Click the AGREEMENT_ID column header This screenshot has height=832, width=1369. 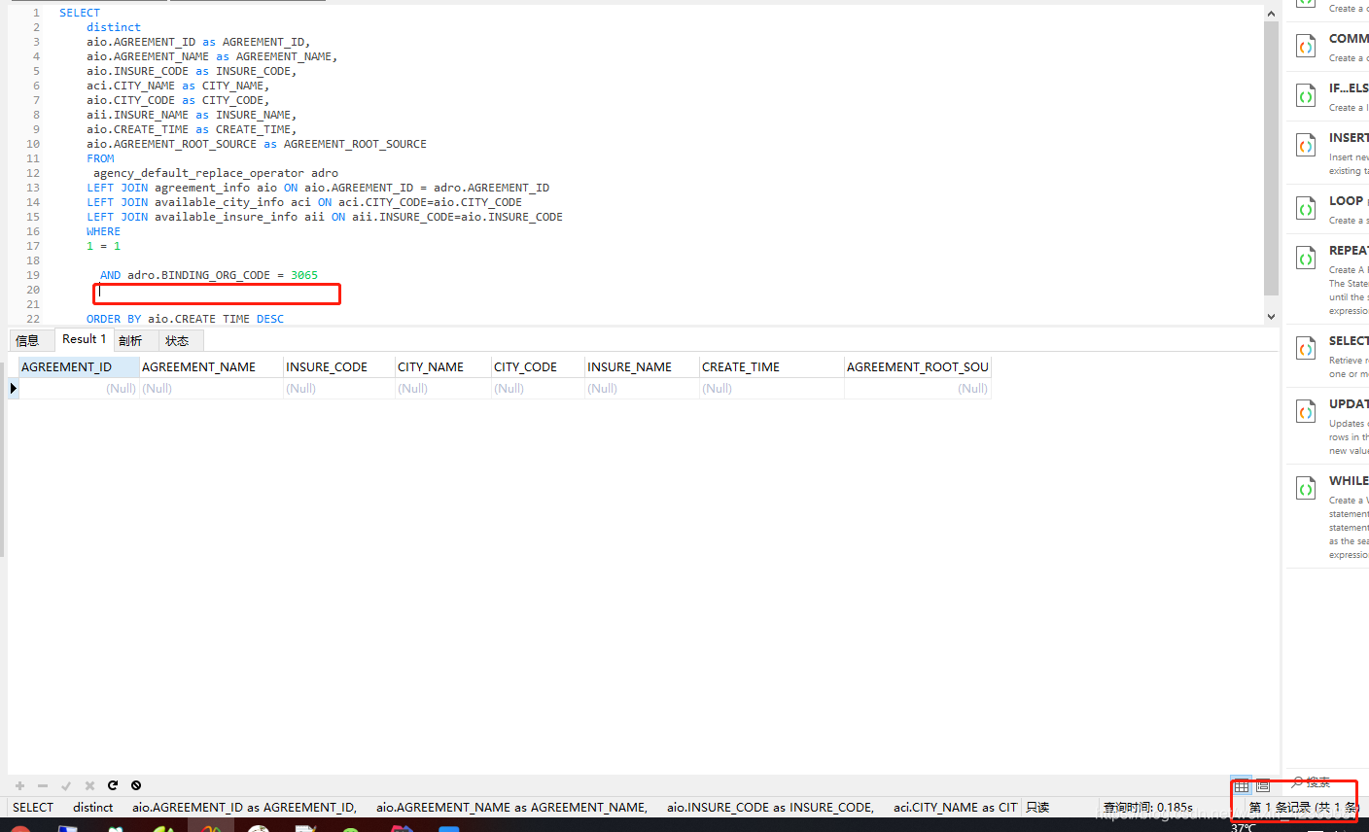(x=78, y=366)
